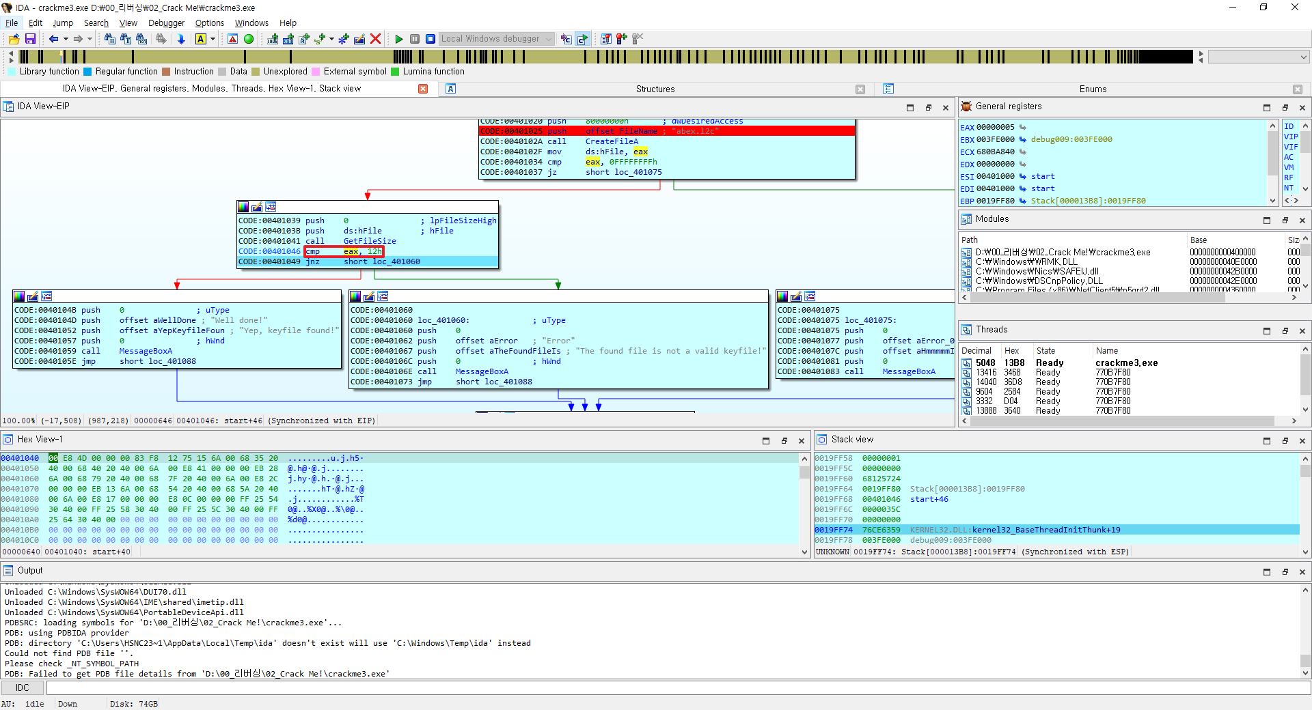The width and height of the screenshot is (1312, 710).
Task: Click the add watch traffic light icon
Action: tap(622, 39)
